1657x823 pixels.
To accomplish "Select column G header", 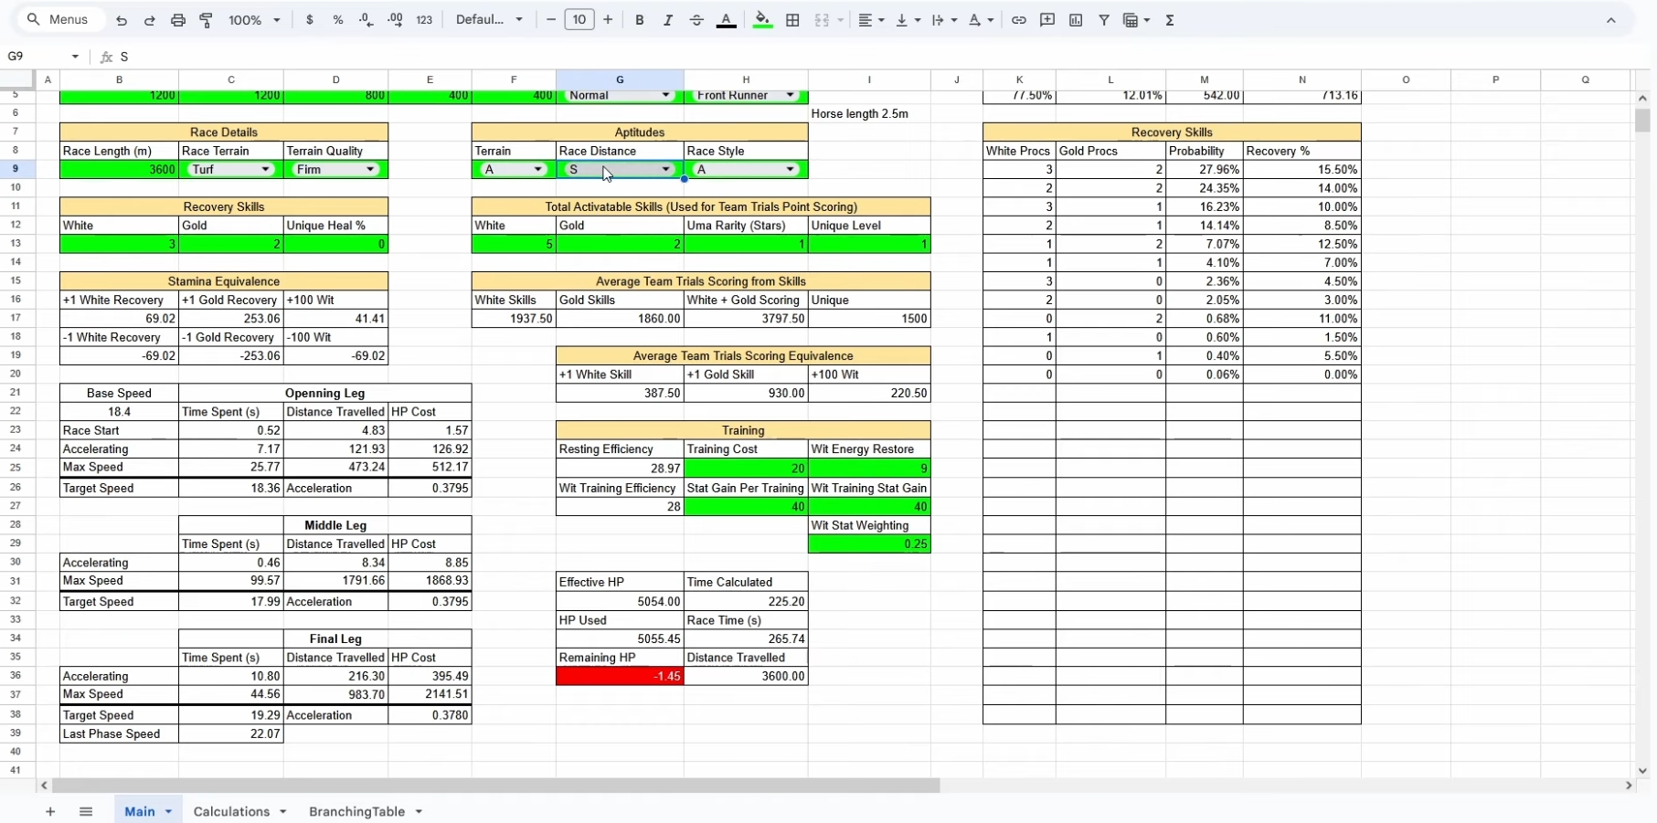I will (620, 79).
